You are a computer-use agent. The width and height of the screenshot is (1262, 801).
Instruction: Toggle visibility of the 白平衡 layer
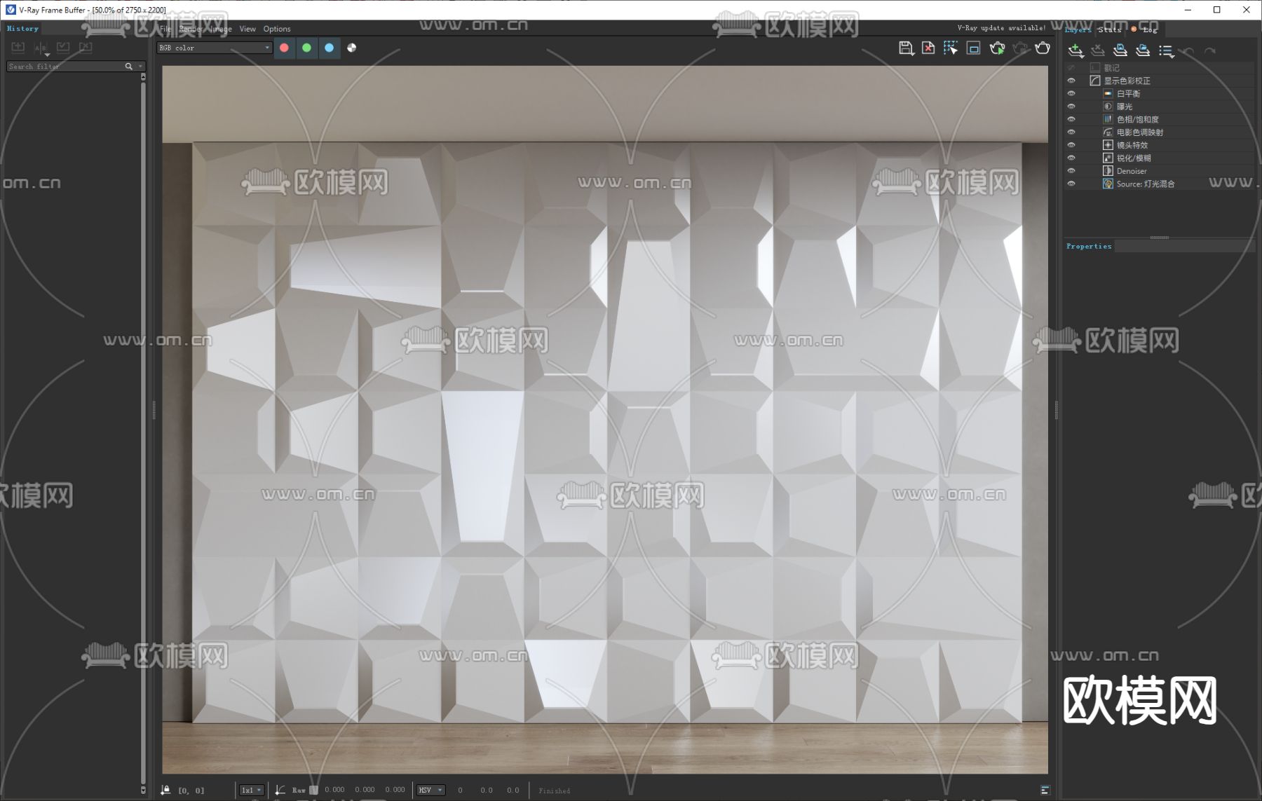pos(1072,93)
